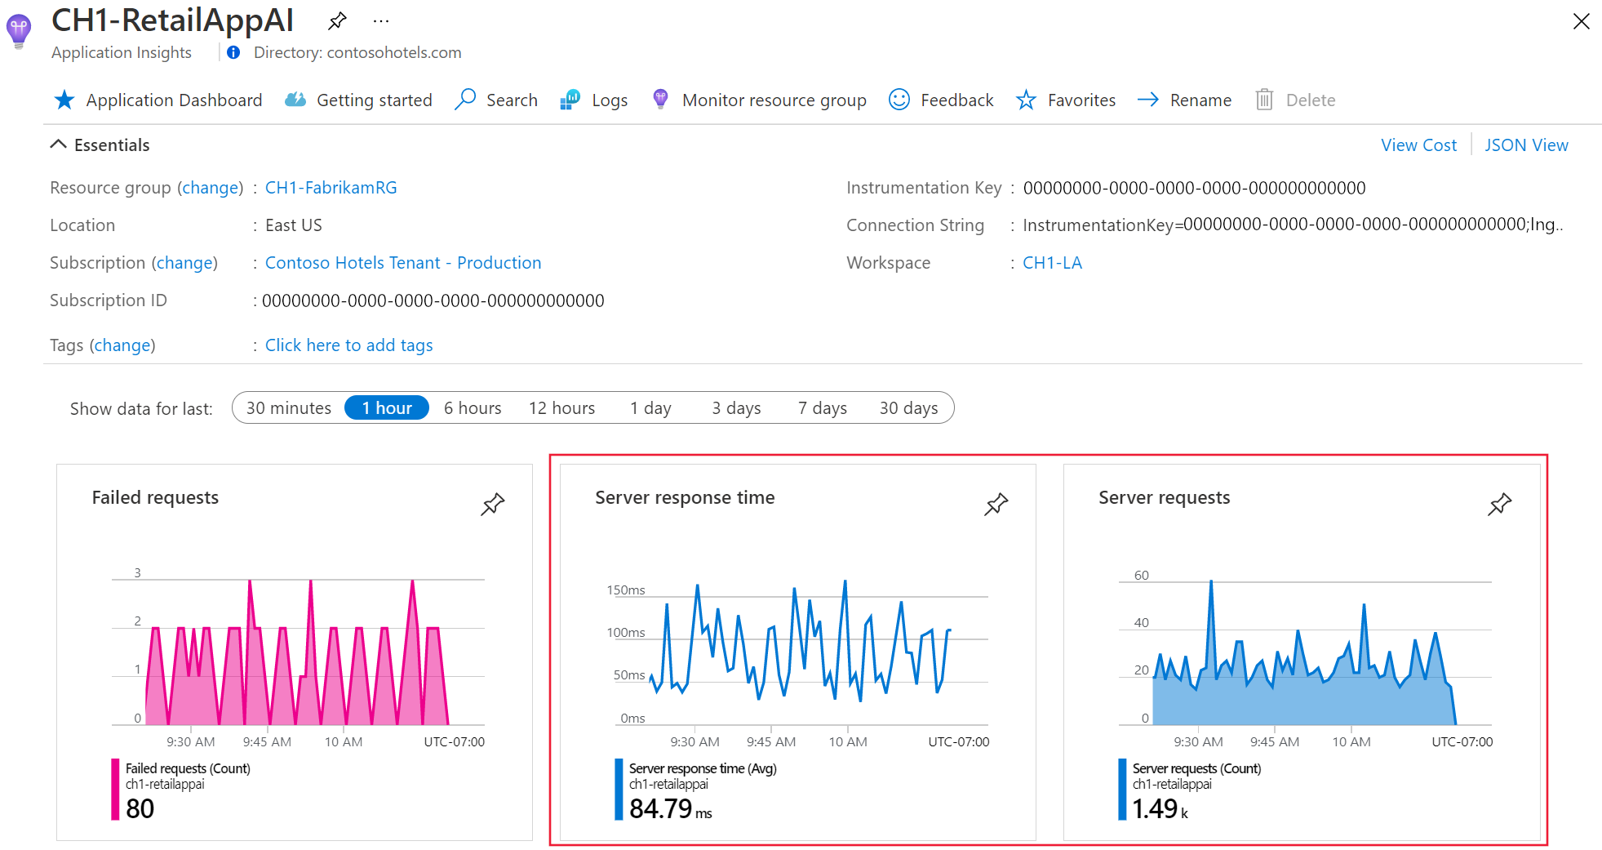Add resource to Favorites via star icon
This screenshot has width=1602, height=850.
click(x=1025, y=100)
